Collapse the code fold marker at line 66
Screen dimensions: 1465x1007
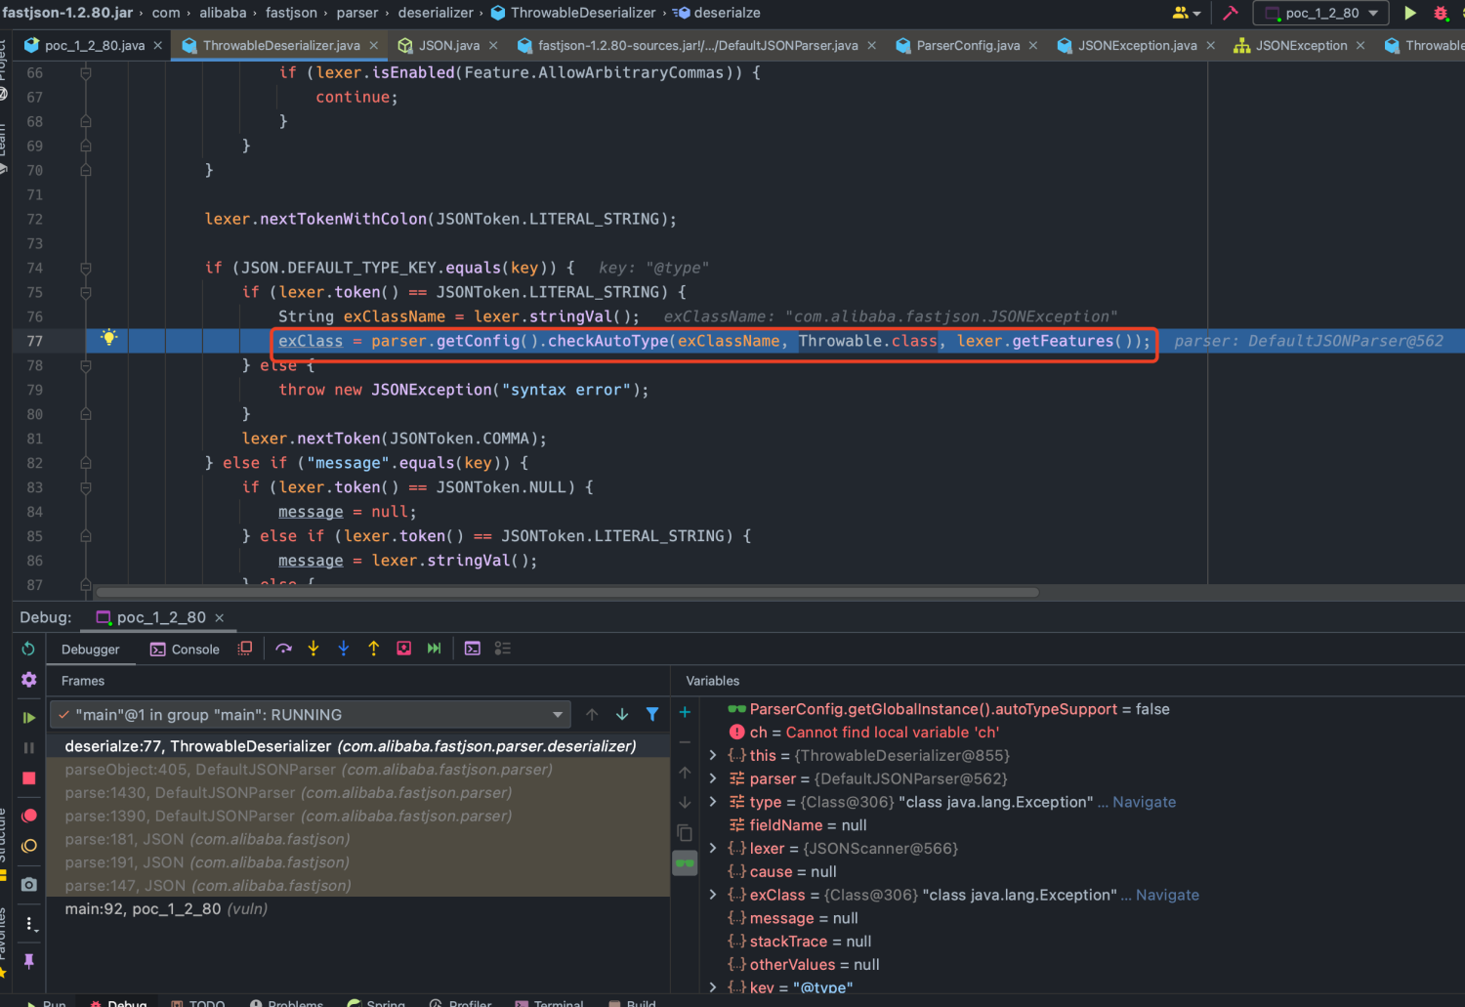(86, 73)
